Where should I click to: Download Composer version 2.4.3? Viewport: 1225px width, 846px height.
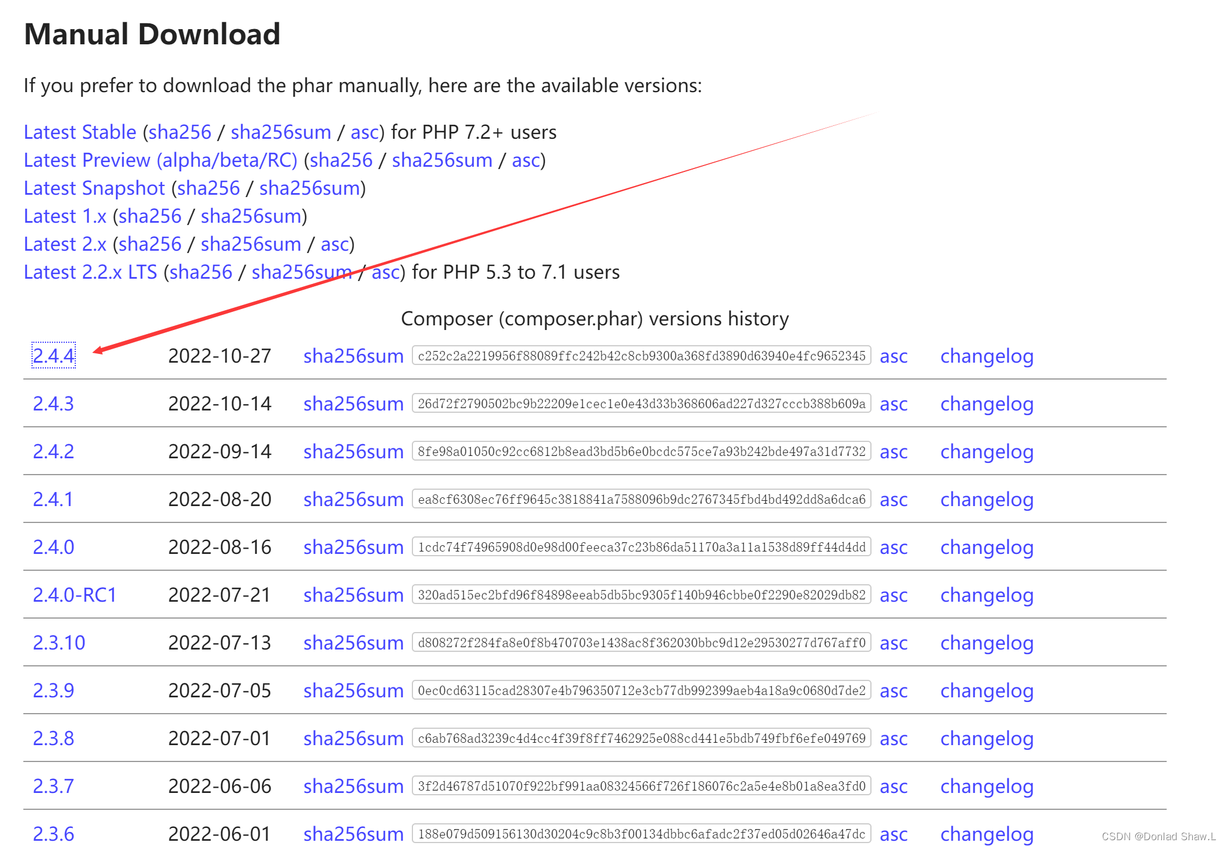coord(54,403)
